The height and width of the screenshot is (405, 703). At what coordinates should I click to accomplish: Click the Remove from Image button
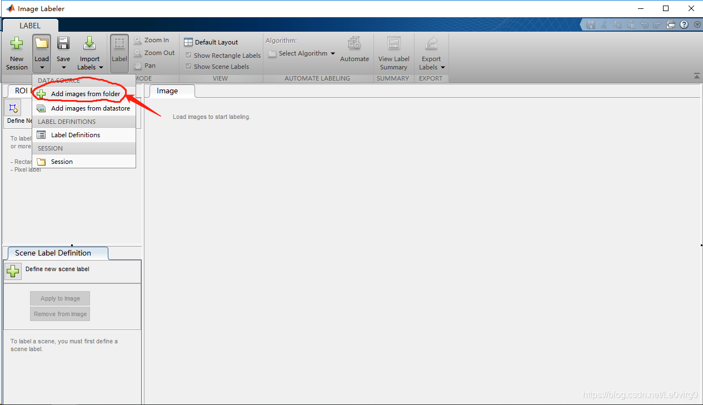point(60,314)
